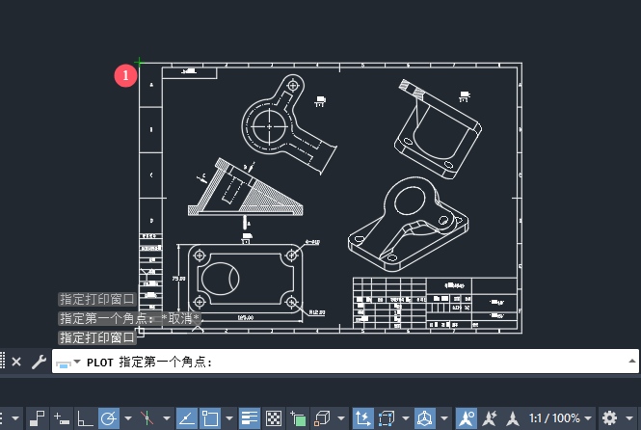Open snap mode dropdown at status bar left
The height and width of the screenshot is (430, 641).
(x=15, y=418)
